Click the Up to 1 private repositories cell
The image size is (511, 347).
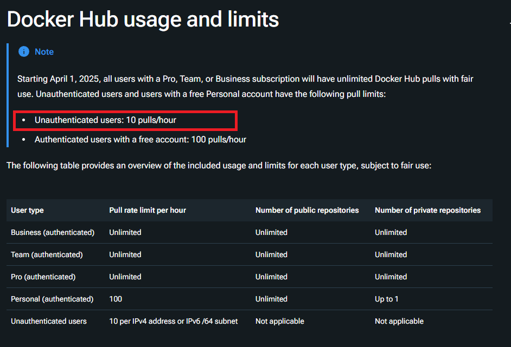[387, 299]
